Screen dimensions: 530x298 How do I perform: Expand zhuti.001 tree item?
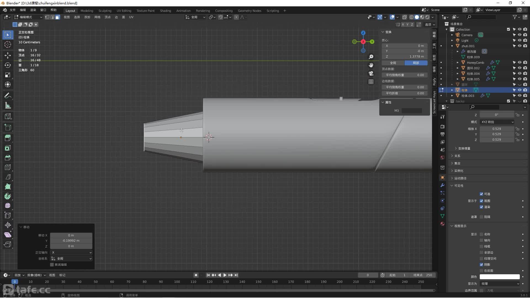click(452, 46)
